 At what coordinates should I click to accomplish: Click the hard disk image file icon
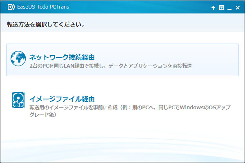[x=18, y=100]
